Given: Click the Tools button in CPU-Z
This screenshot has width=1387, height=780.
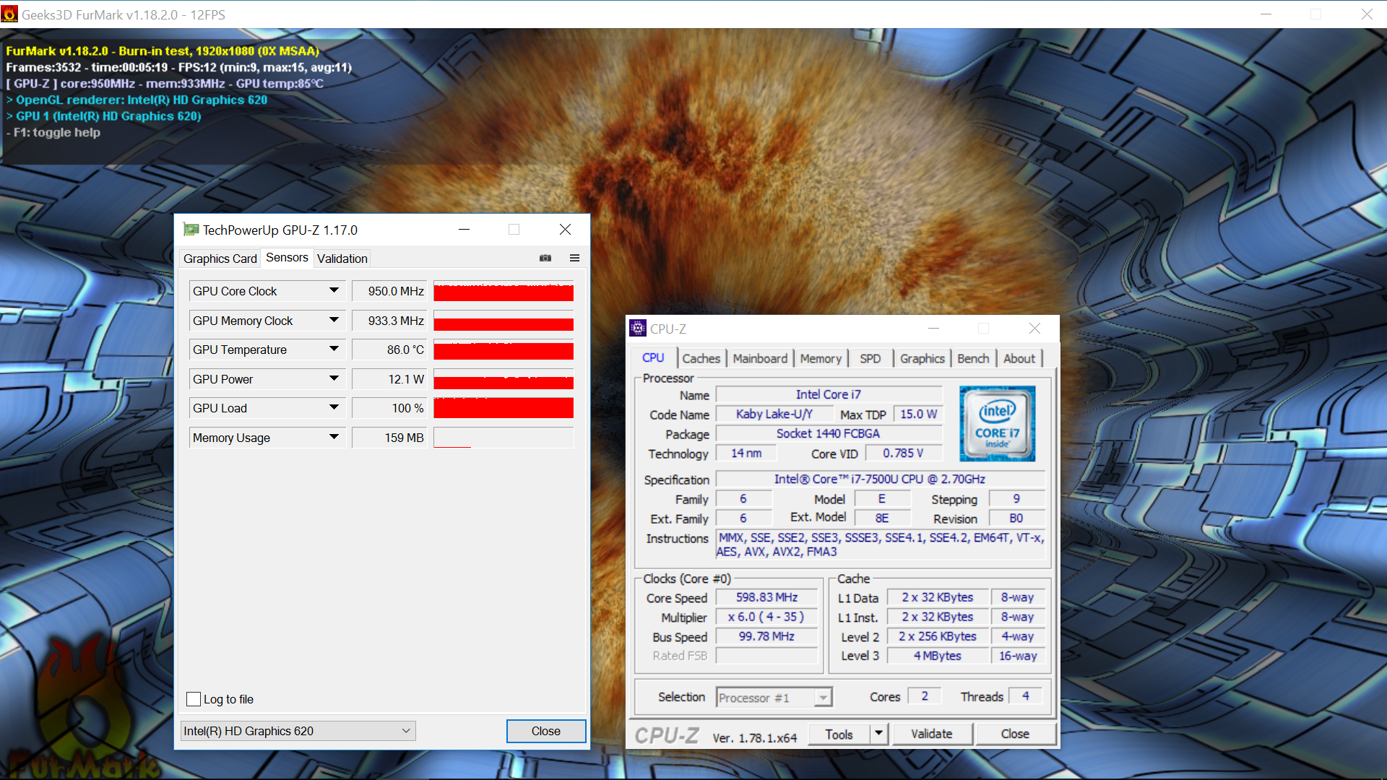Looking at the screenshot, I should coord(839,734).
